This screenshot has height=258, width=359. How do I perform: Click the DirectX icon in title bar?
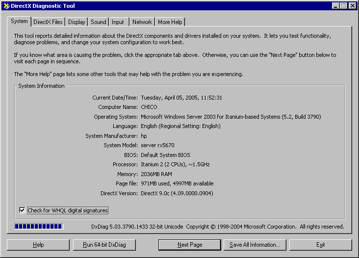click(x=6, y=6)
